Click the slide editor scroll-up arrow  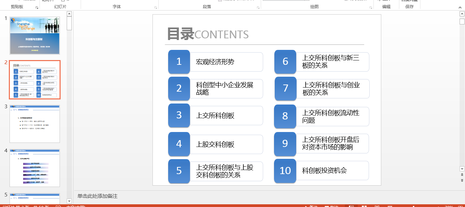click(462, 14)
